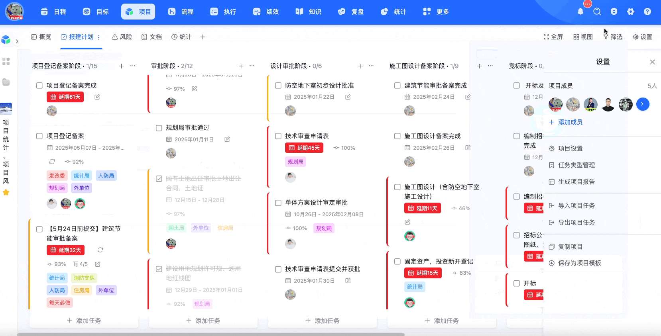
Task: Select the 风险 tab
Action: (x=122, y=37)
